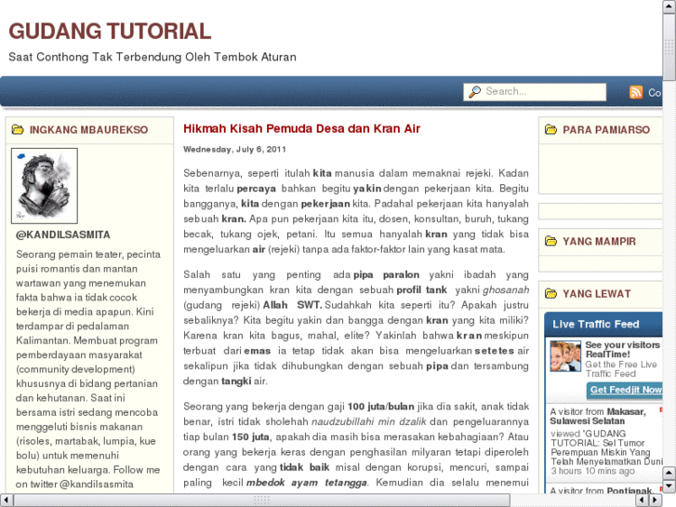Screen dimensions: 676x507
Task: Click visitor entry from Pontianak
Action: click(602, 490)
